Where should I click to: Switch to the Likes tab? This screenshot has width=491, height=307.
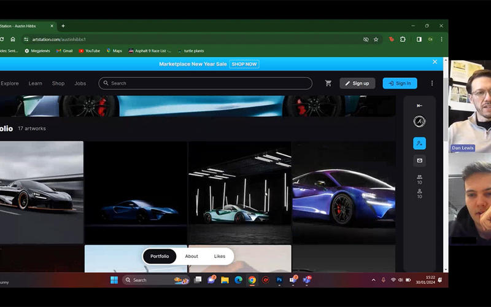point(220,256)
